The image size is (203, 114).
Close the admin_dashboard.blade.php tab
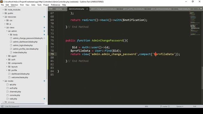[x=174, y=9]
